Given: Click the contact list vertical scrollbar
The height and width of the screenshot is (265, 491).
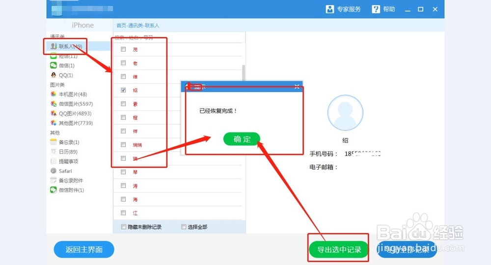Looking at the screenshot, I should (244, 73).
